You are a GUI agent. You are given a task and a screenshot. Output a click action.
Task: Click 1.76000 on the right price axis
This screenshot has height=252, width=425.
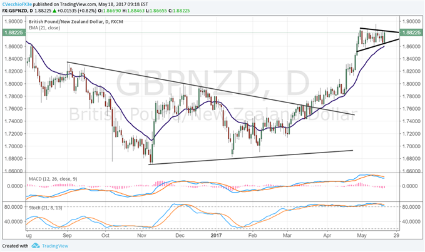coord(412,109)
